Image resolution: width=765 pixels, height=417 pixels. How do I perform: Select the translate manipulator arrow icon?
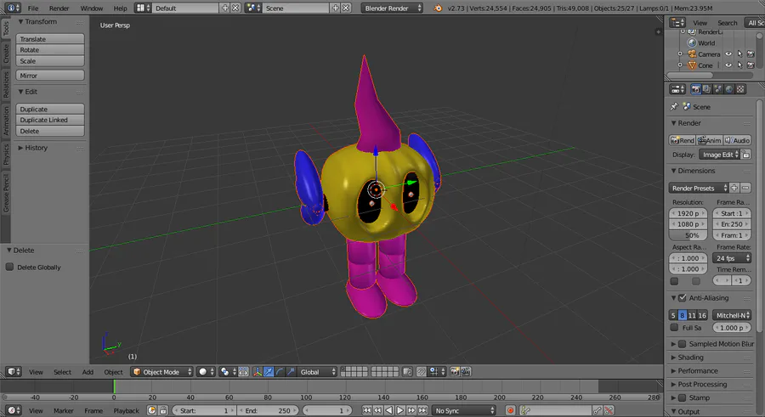point(269,372)
